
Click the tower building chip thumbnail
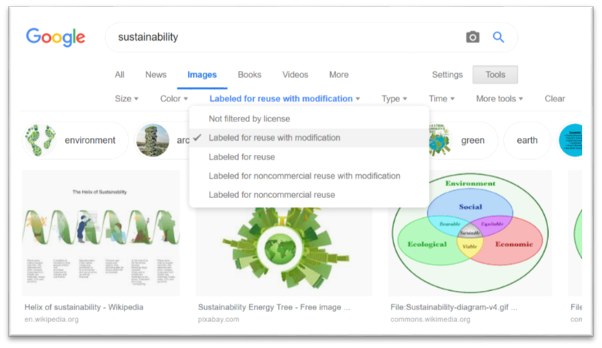[153, 140]
